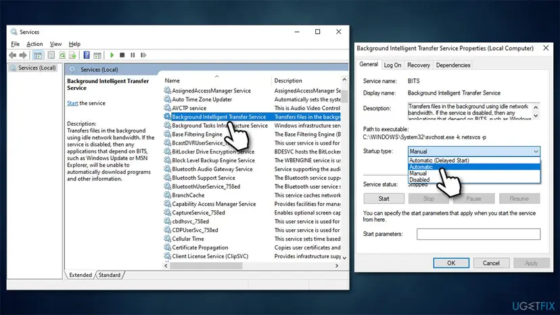
Task: Click the Pause Service toolbar icon
Action: (133, 55)
